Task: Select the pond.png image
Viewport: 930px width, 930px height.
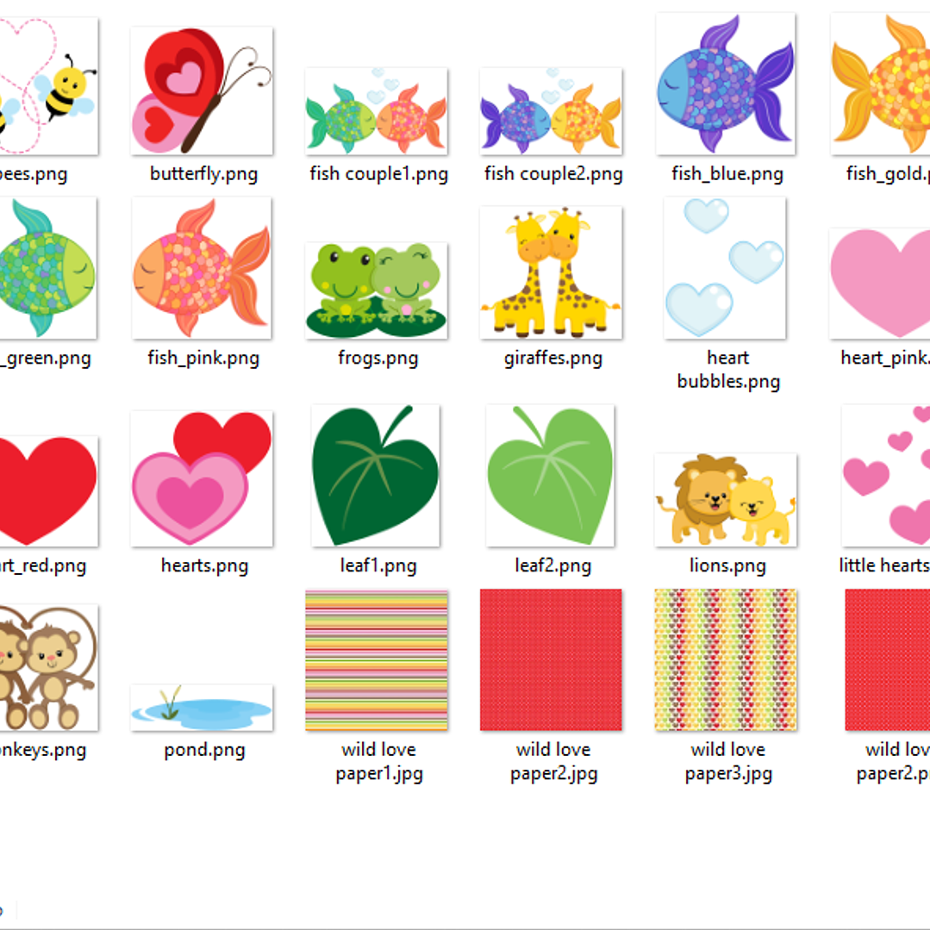Action: pyautogui.click(x=202, y=708)
